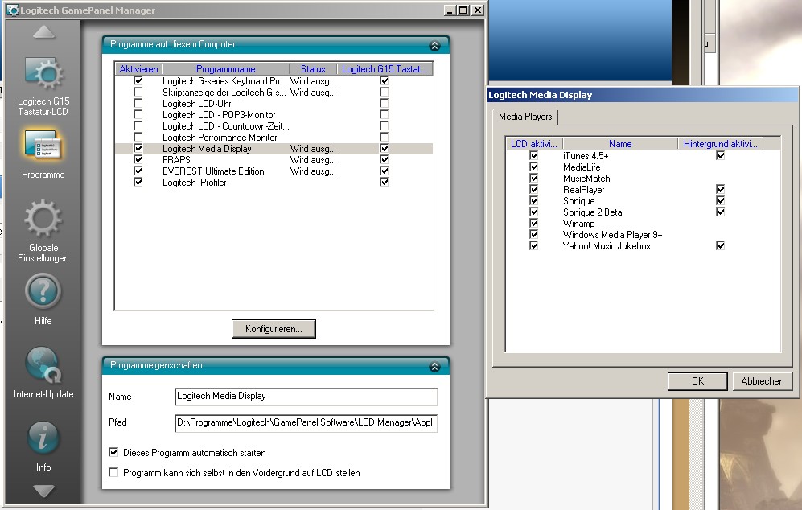Select the Media Players tab
802x510 pixels.
pos(525,117)
